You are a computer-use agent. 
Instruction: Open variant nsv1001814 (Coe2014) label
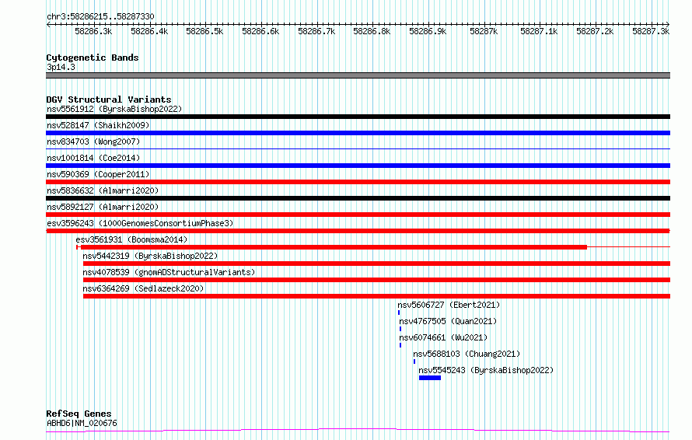[93, 158]
